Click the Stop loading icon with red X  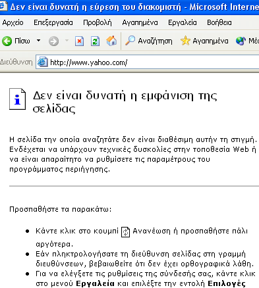79,41
